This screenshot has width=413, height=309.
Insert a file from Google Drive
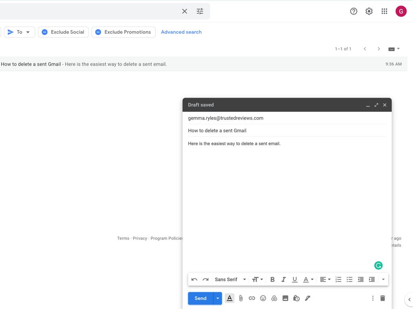point(274,298)
